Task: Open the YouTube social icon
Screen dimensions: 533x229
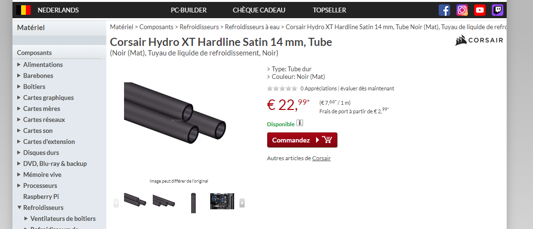Action: tap(480, 10)
